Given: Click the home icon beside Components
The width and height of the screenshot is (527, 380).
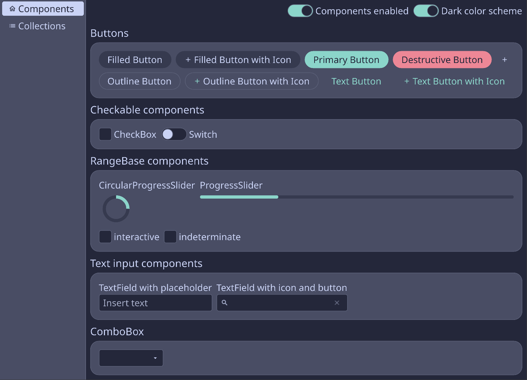Looking at the screenshot, I should [x=13, y=9].
